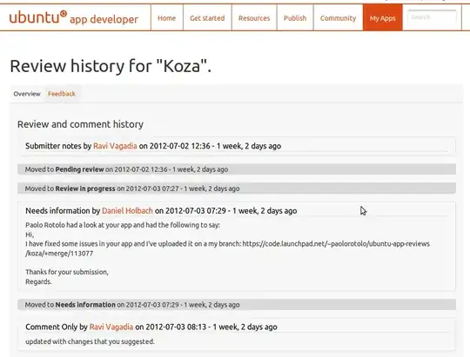Click the Submitter notes entry header
Image resolution: width=470 pixels, height=357 pixels.
[x=153, y=146]
